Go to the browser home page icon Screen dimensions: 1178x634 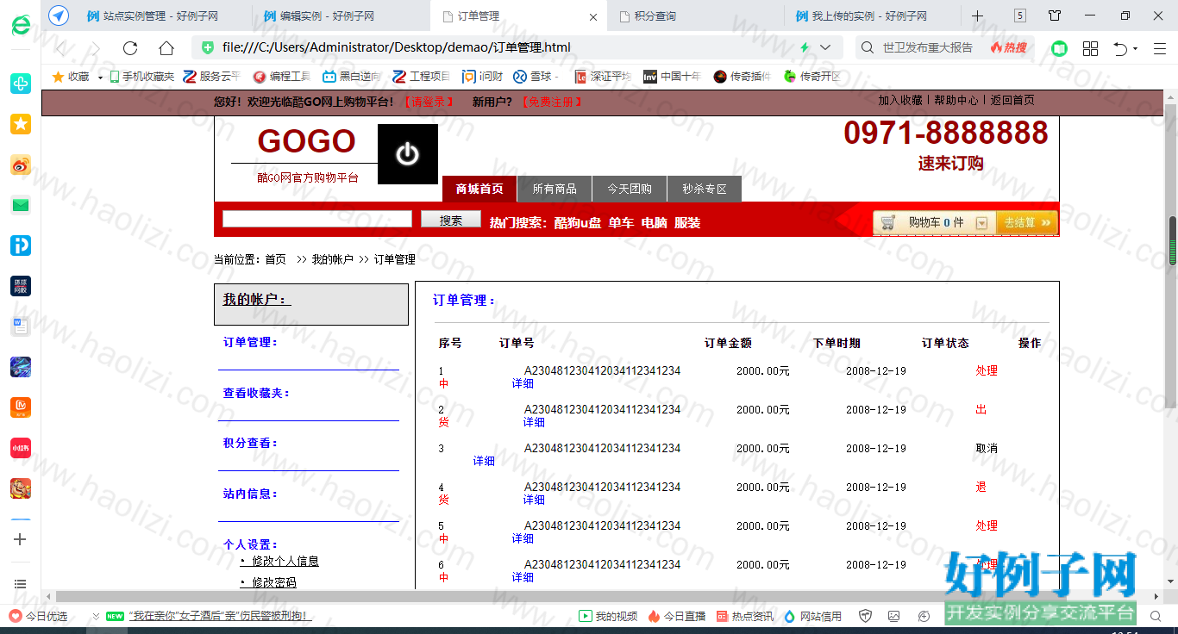point(166,48)
